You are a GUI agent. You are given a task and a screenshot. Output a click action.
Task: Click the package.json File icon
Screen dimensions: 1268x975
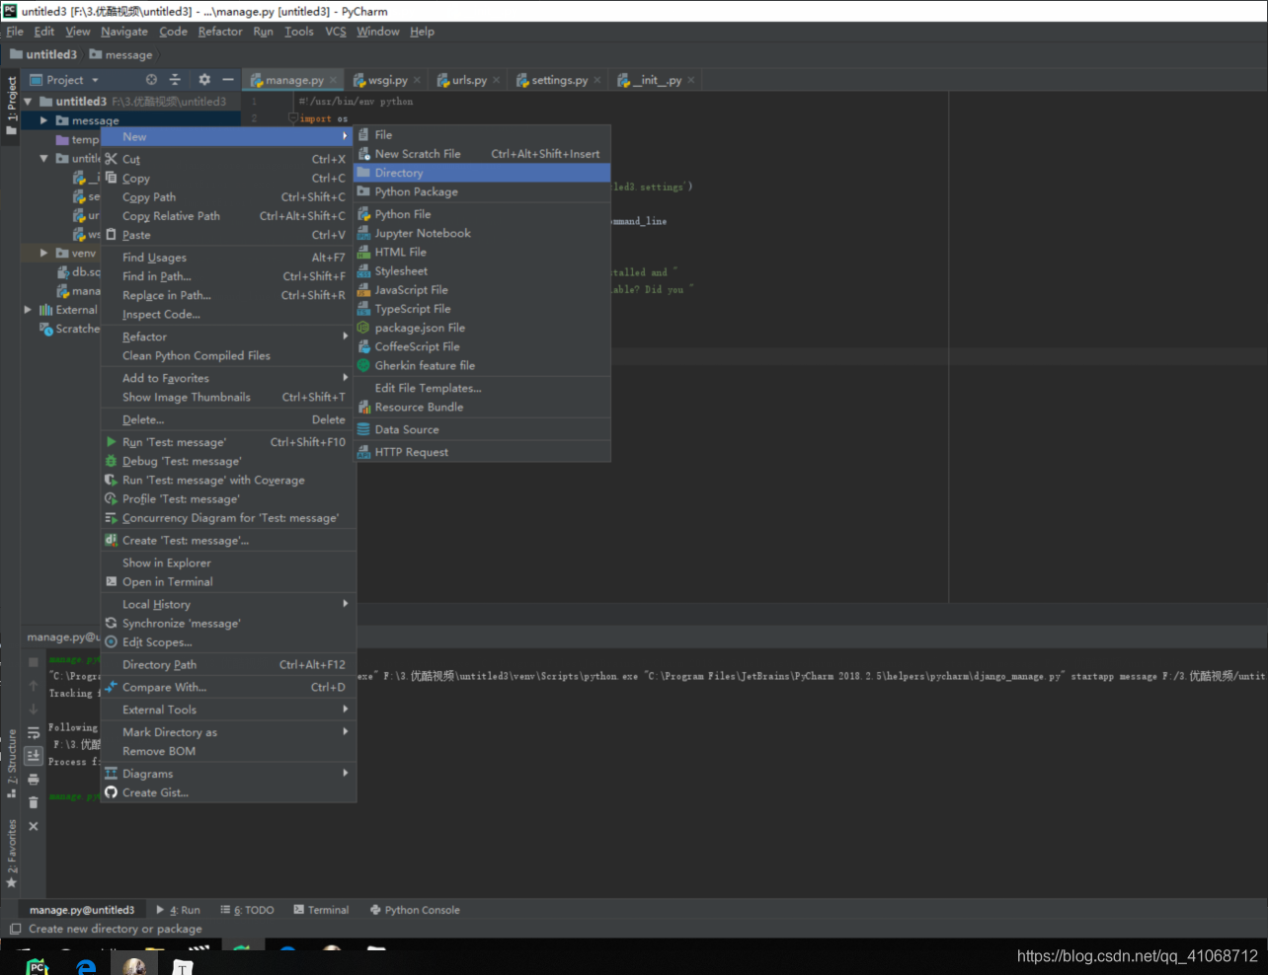pyautogui.click(x=363, y=328)
